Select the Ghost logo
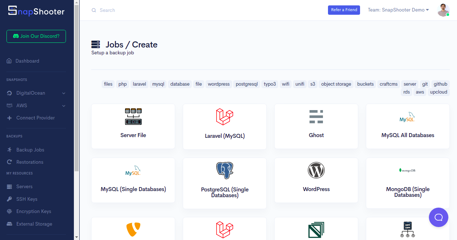 click(x=316, y=117)
